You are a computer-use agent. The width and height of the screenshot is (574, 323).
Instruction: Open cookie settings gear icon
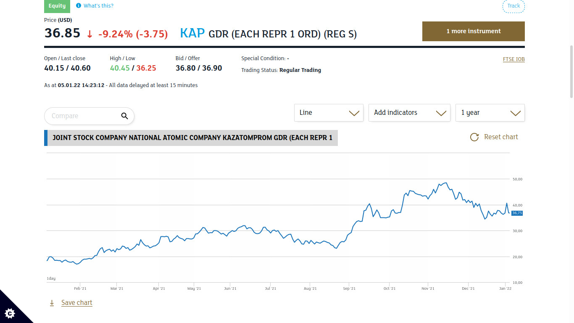click(10, 313)
